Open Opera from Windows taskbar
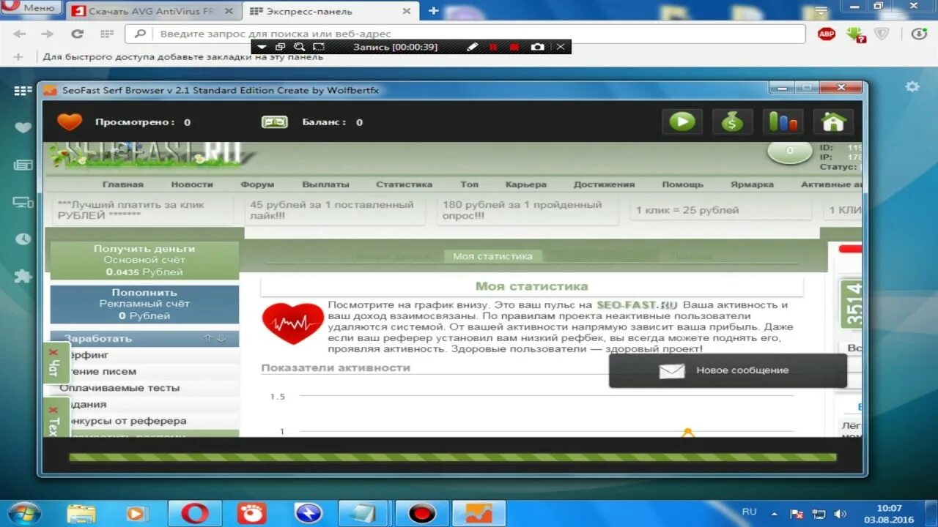 [x=194, y=513]
